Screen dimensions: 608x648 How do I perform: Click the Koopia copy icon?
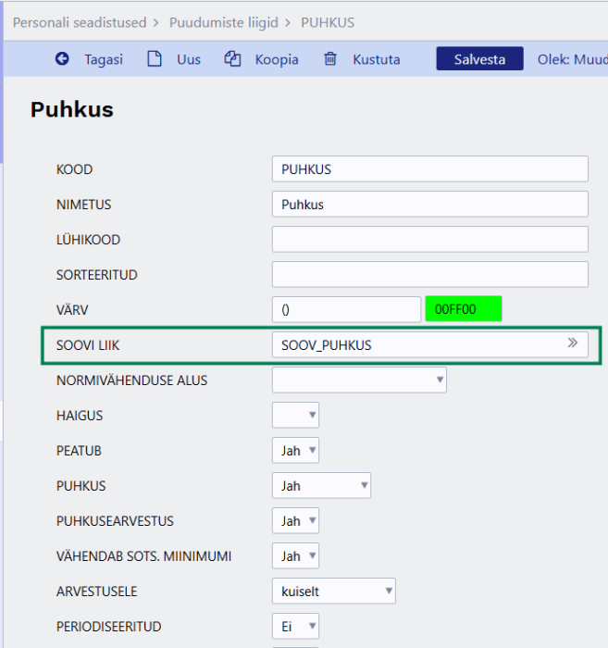(x=232, y=59)
